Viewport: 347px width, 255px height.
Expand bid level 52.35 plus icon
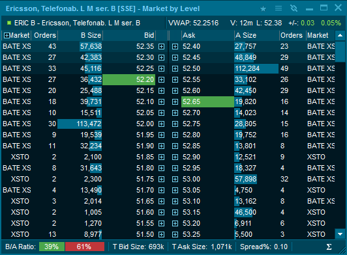(162, 46)
